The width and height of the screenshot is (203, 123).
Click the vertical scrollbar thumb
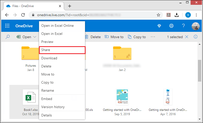click(199, 71)
